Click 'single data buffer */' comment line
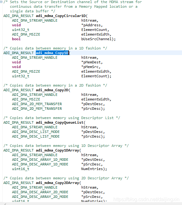Screen dimensions: 182x205 click(32, 11)
